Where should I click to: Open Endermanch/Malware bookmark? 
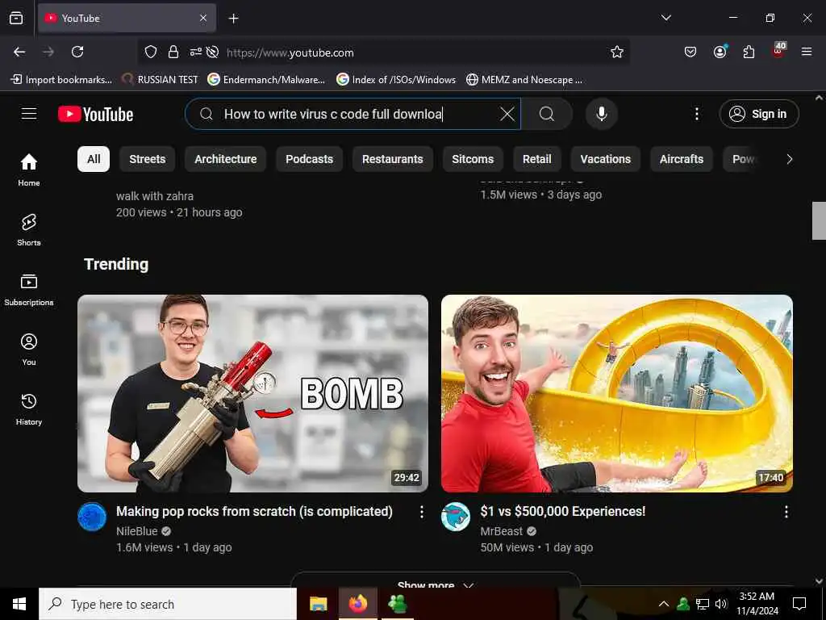coord(266,80)
